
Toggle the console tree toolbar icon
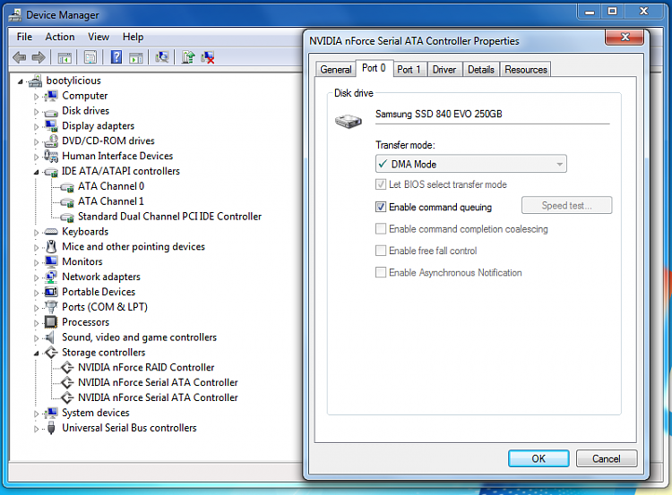point(65,57)
